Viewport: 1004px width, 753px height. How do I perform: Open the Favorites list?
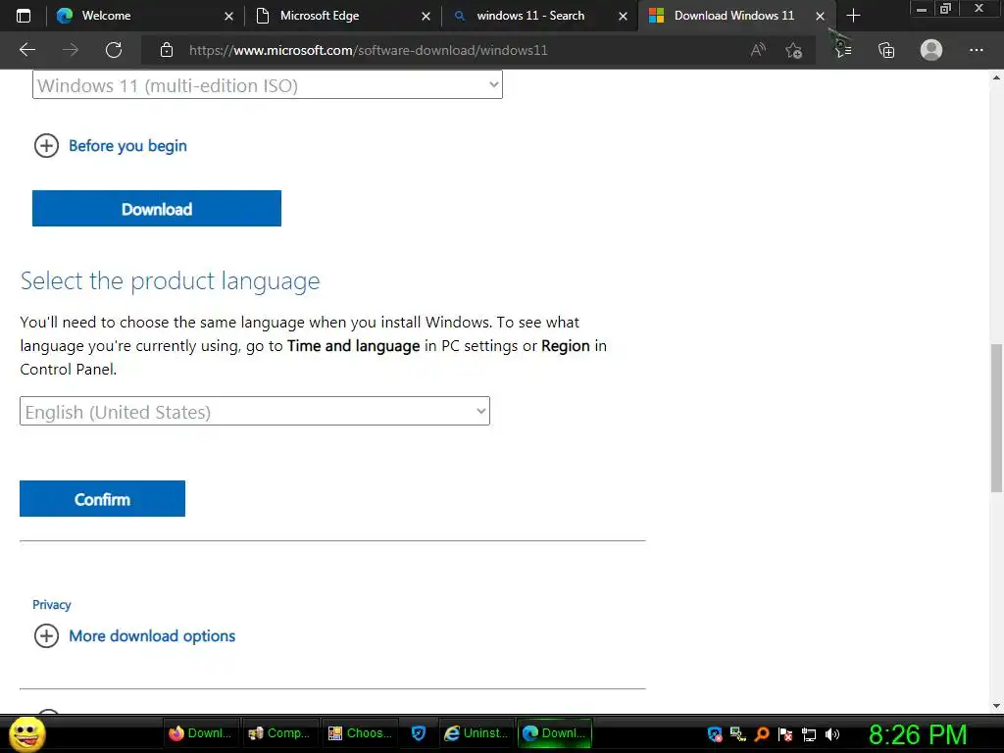pyautogui.click(x=843, y=50)
